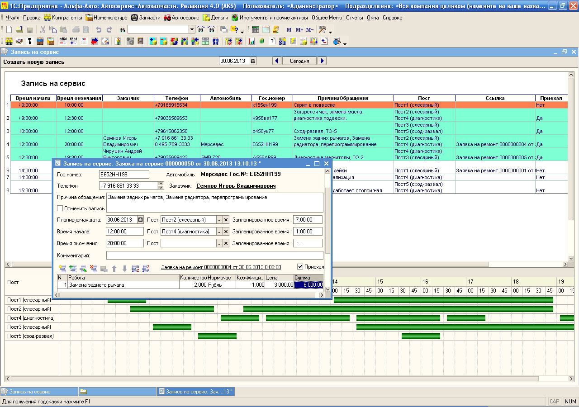Check the Отменить запись checkbox
The height and width of the screenshot is (407, 579).
click(x=60, y=208)
